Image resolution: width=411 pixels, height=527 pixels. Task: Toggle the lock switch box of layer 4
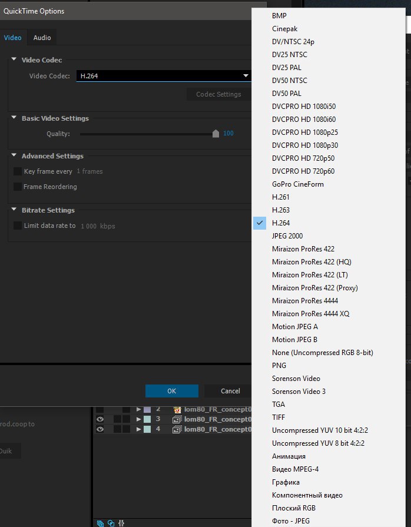point(126,429)
